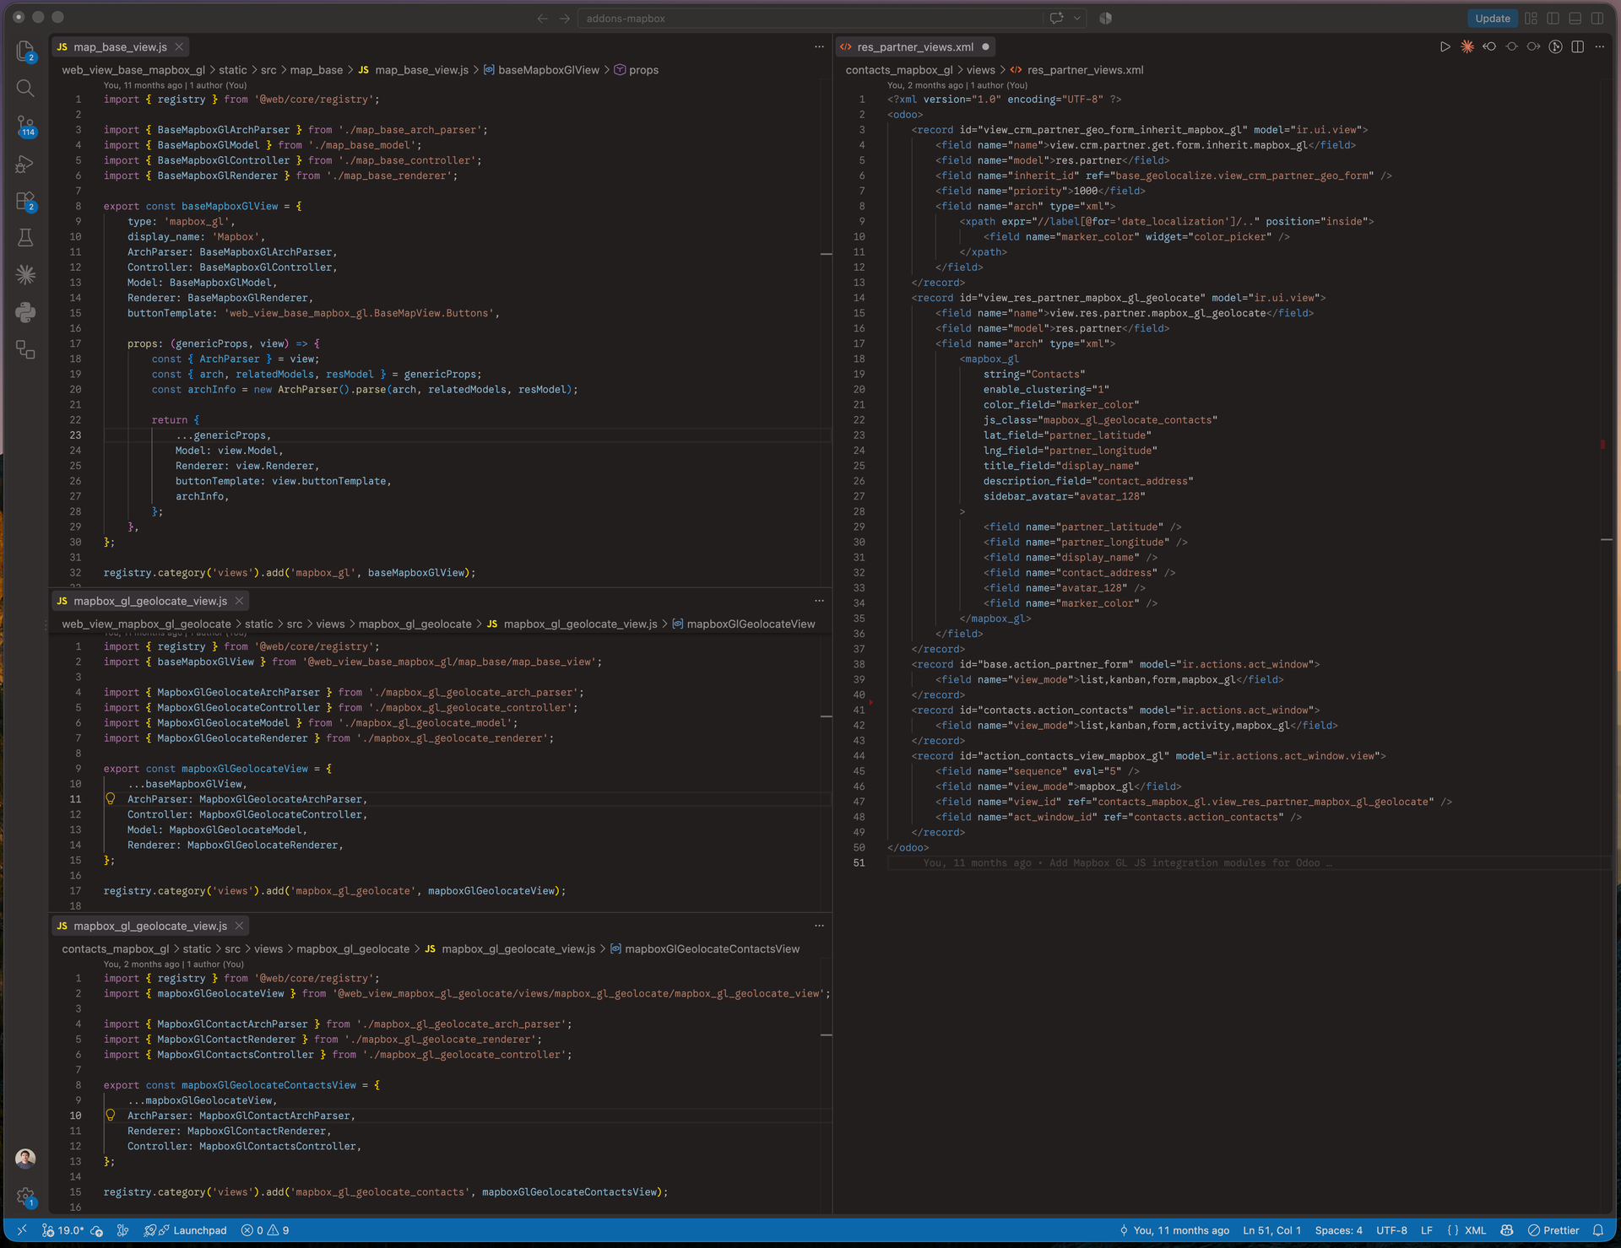Viewport: 1621px width, 1248px height.
Task: Change the UTF-8 encoding in status bar
Action: (x=1391, y=1230)
